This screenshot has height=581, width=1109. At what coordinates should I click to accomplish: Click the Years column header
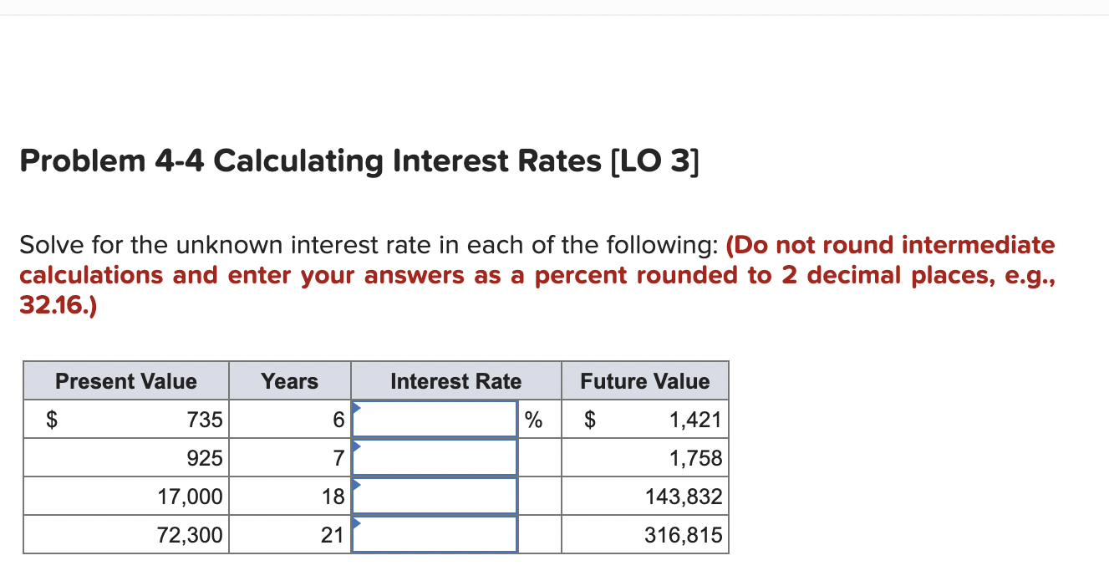click(289, 381)
